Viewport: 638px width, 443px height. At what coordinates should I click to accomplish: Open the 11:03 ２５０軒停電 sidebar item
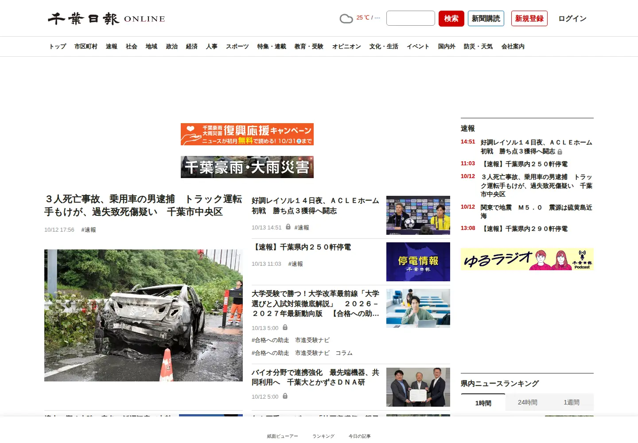(x=524, y=164)
